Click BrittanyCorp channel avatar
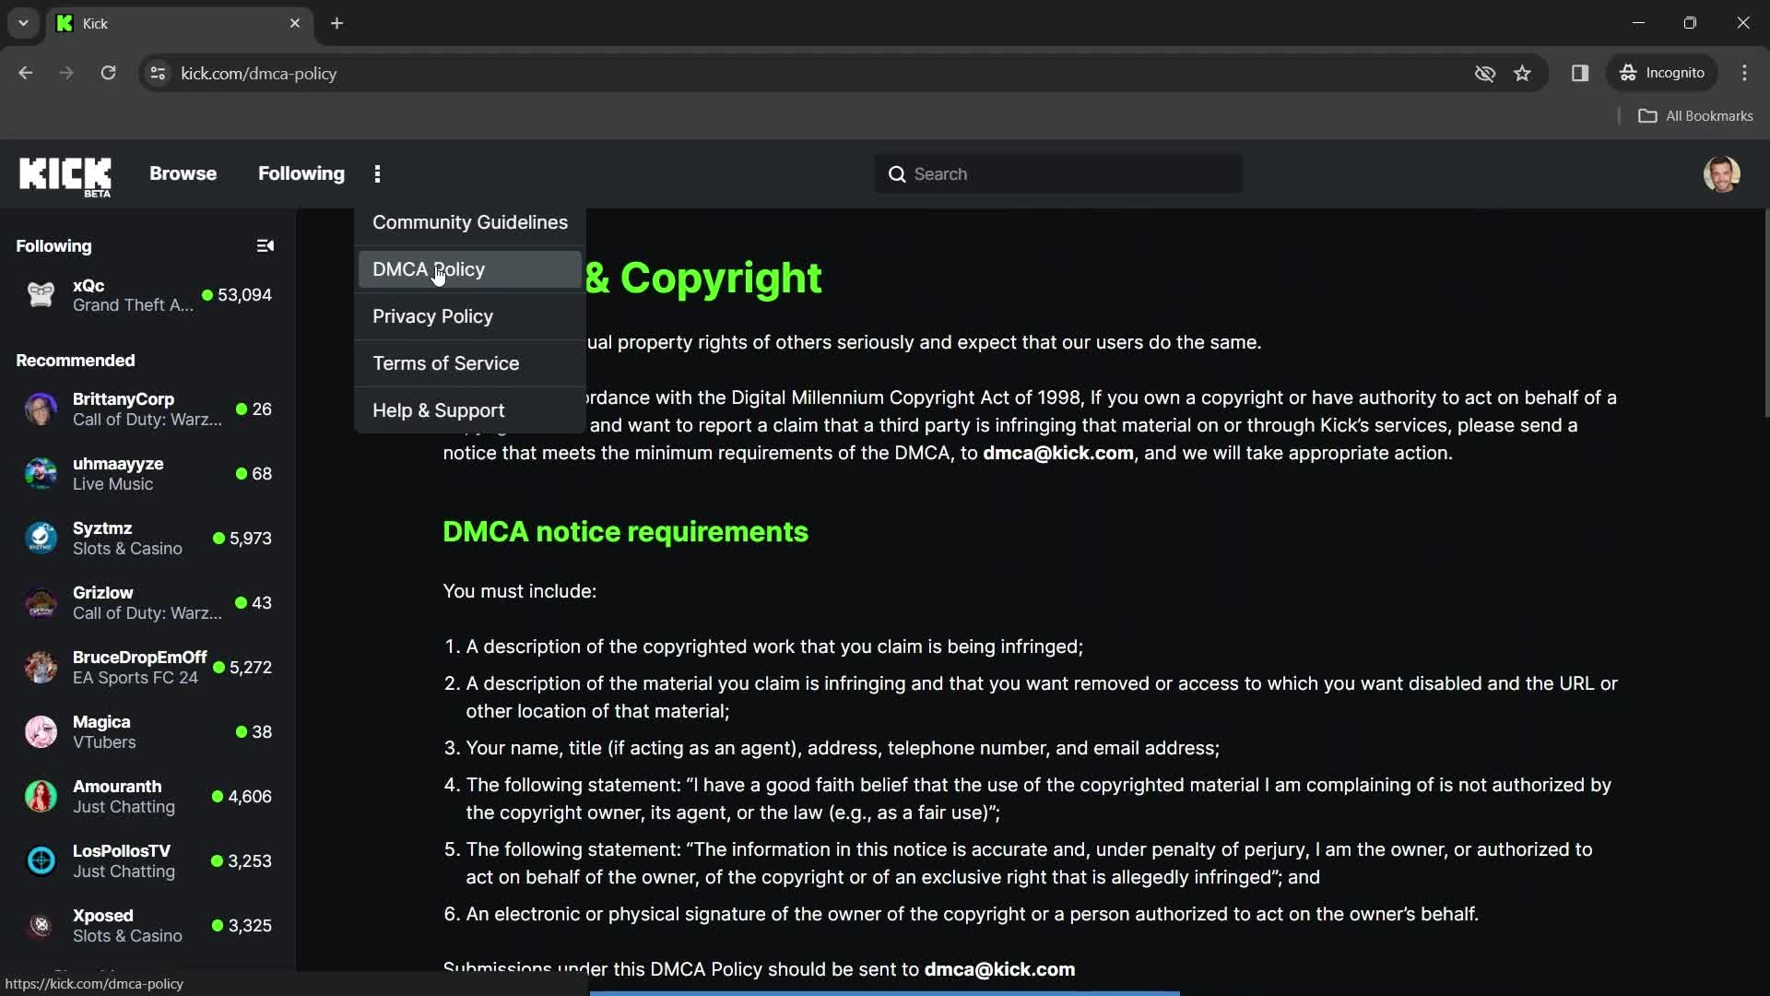This screenshot has height=996, width=1770. [x=41, y=409]
